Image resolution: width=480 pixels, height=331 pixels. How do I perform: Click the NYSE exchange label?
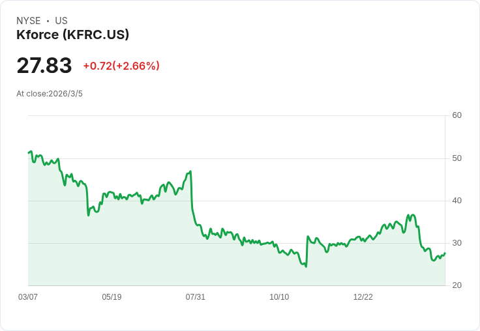point(28,21)
